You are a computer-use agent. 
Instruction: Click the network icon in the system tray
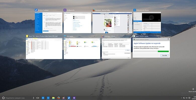(184, 98)
